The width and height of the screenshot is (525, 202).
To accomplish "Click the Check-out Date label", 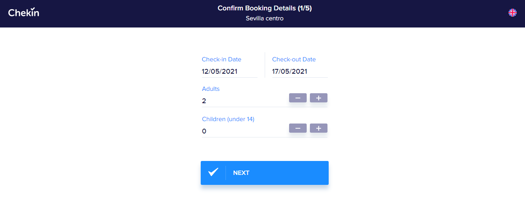I will tap(294, 59).
